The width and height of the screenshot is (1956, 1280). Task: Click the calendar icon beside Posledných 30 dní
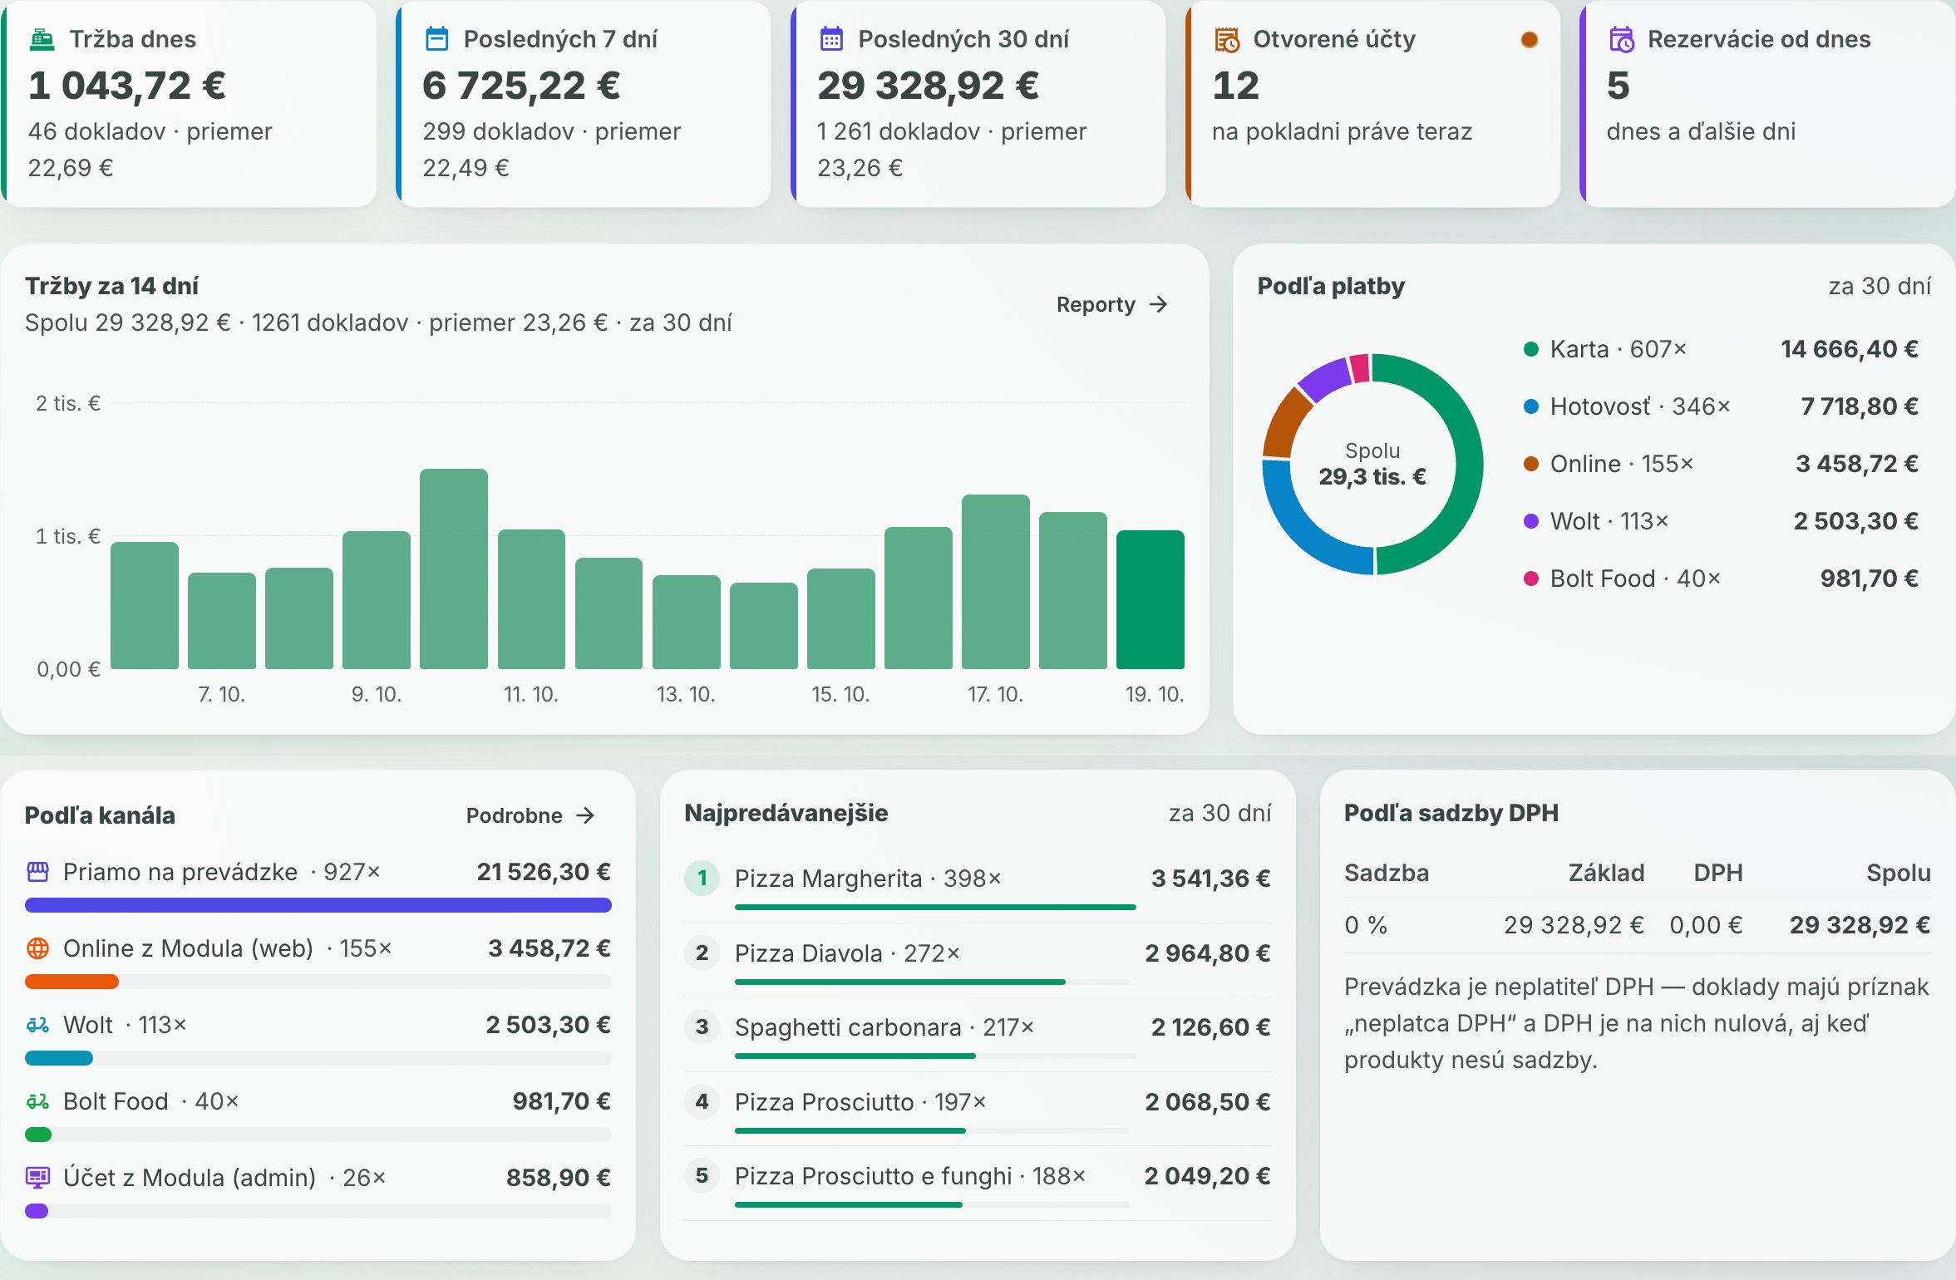[x=831, y=39]
